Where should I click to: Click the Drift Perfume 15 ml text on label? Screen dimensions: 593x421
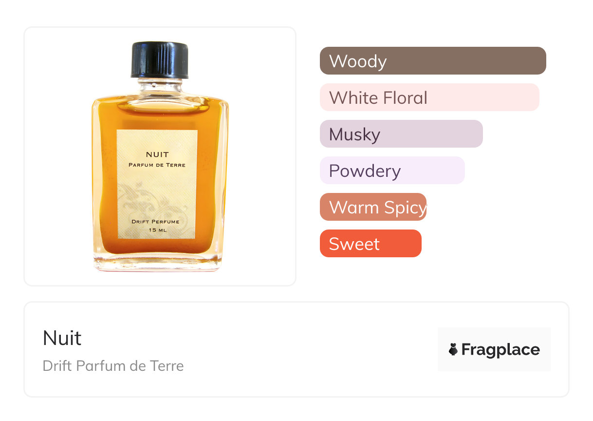[x=156, y=226]
